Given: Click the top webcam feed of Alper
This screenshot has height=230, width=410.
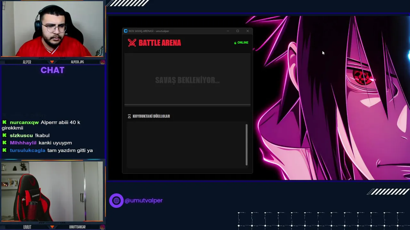Looking at the screenshot, I should point(52,29).
